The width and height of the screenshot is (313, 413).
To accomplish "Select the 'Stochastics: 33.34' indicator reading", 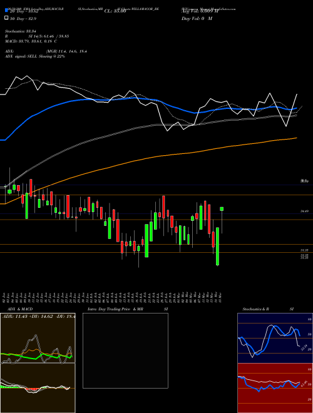I will (22, 31).
